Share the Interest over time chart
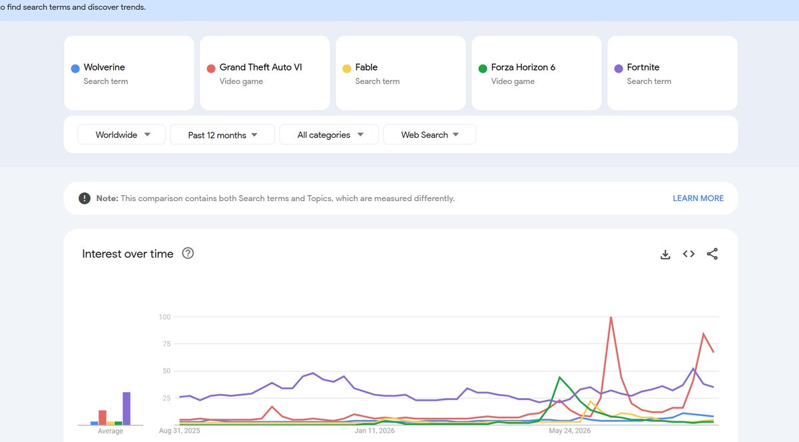Screen dimensions: 799x442 pyautogui.click(x=712, y=254)
